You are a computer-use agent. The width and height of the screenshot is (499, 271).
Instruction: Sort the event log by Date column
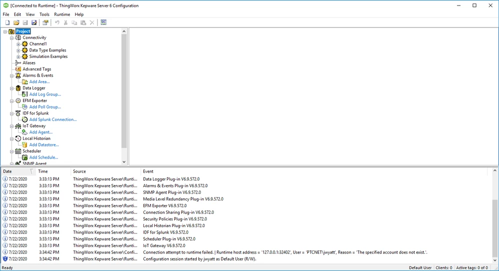tap(18, 171)
